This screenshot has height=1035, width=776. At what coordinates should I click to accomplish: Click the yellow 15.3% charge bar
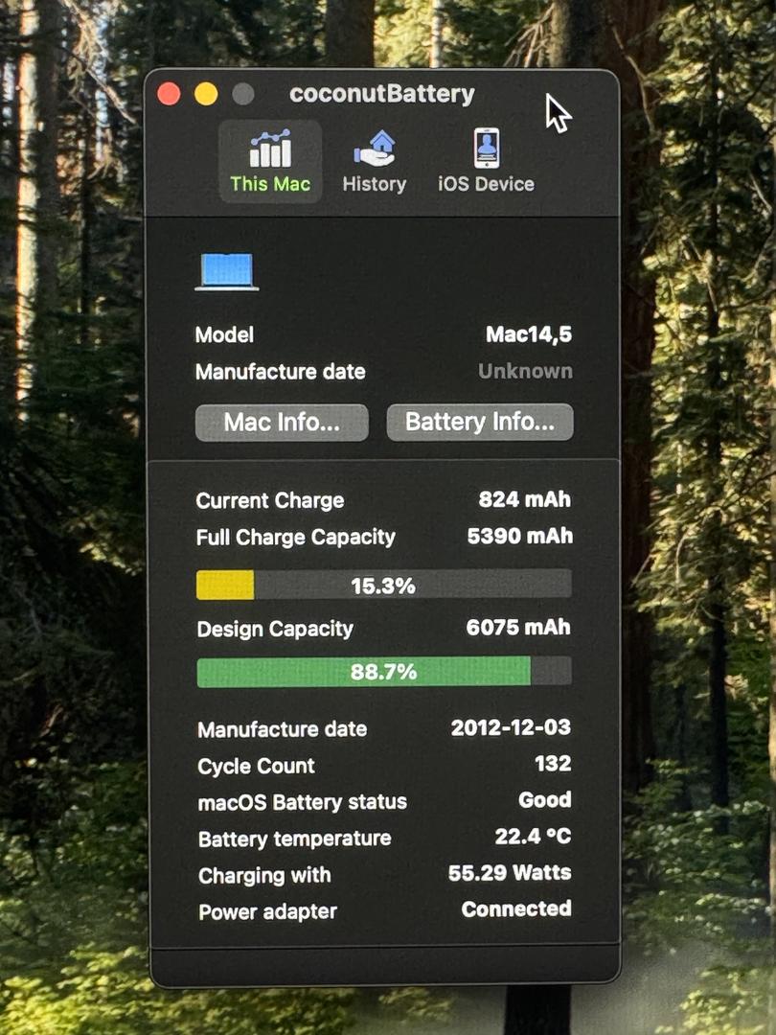click(384, 585)
